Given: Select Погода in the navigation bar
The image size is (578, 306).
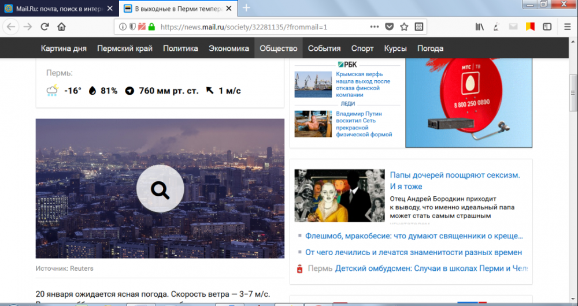Looking at the screenshot, I should [430, 48].
